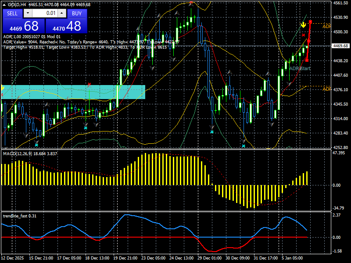Click the 4345.50 price axis label
351x263 pixels.
point(340,104)
